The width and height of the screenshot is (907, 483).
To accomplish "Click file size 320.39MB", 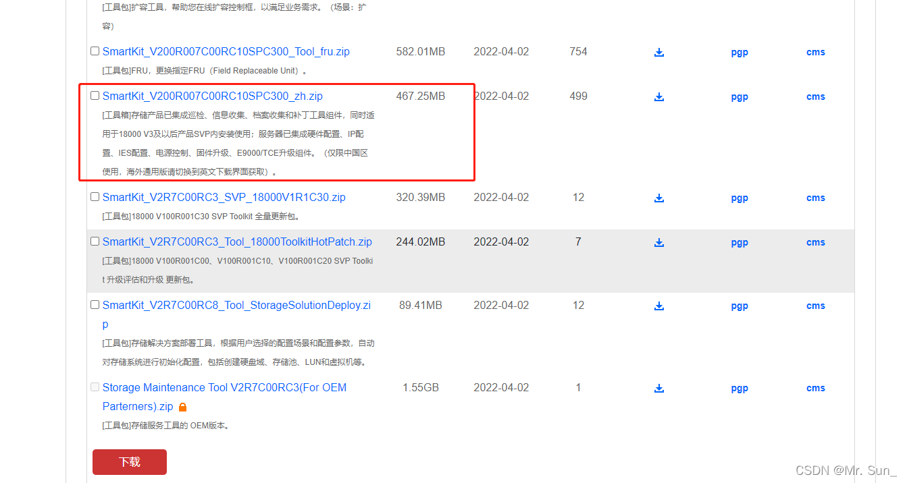I will click(421, 198).
